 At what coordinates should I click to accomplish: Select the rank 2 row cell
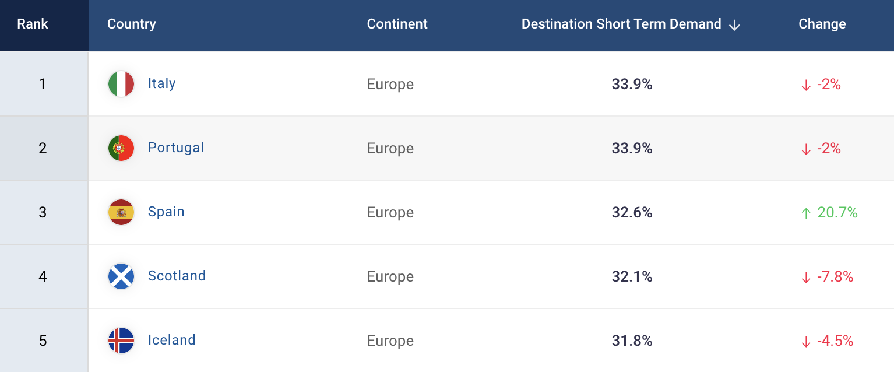tap(44, 148)
